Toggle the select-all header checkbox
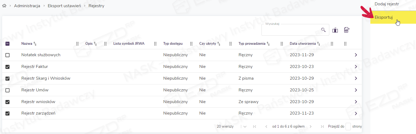The width and height of the screenshot is (416, 134). [x=7, y=44]
